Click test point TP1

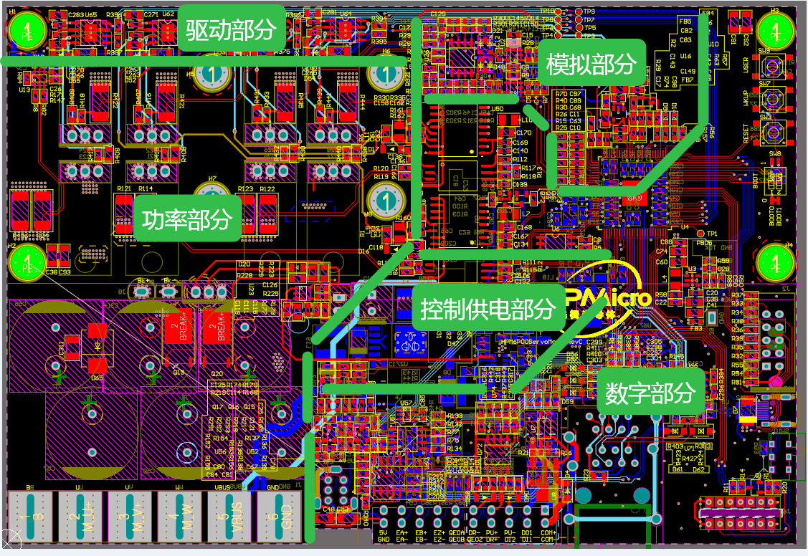pos(700,234)
